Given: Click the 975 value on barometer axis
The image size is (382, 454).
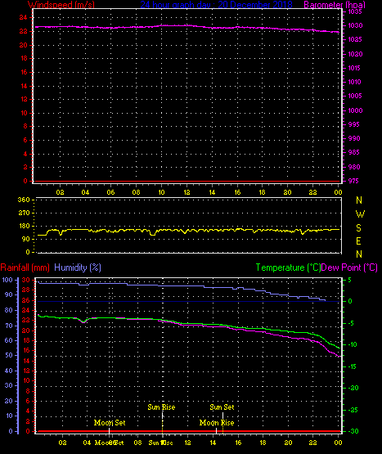Looking at the screenshot, I should pyautogui.click(x=353, y=181).
